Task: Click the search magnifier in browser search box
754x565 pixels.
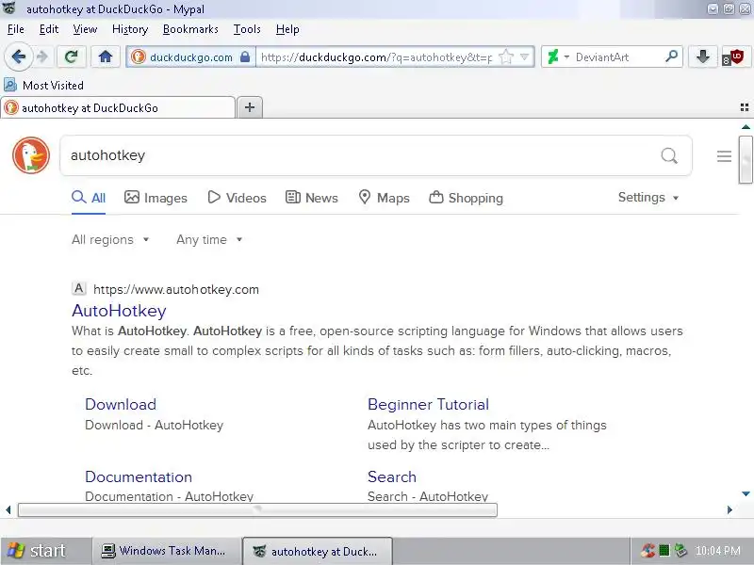Action: pyautogui.click(x=671, y=56)
